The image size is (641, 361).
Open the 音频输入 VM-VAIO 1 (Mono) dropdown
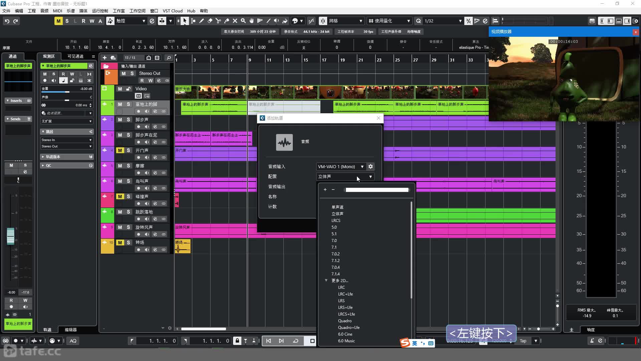click(341, 166)
